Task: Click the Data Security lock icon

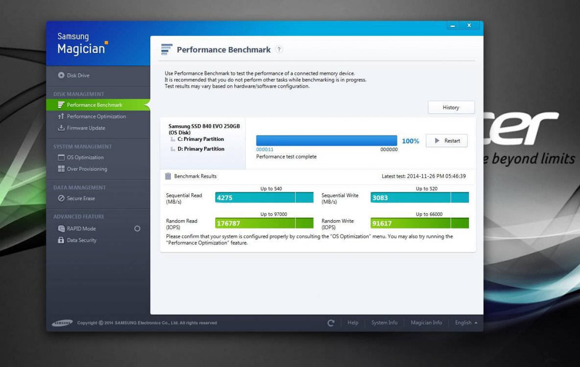Action: point(61,240)
